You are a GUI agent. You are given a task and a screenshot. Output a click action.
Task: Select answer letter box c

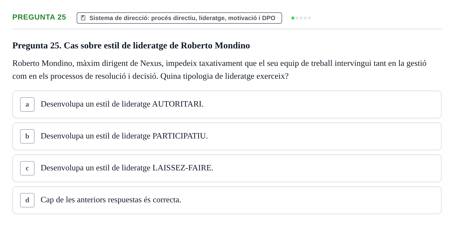(27, 168)
